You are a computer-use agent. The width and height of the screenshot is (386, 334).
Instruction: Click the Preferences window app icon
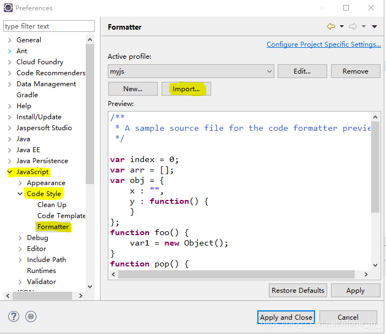click(8, 8)
